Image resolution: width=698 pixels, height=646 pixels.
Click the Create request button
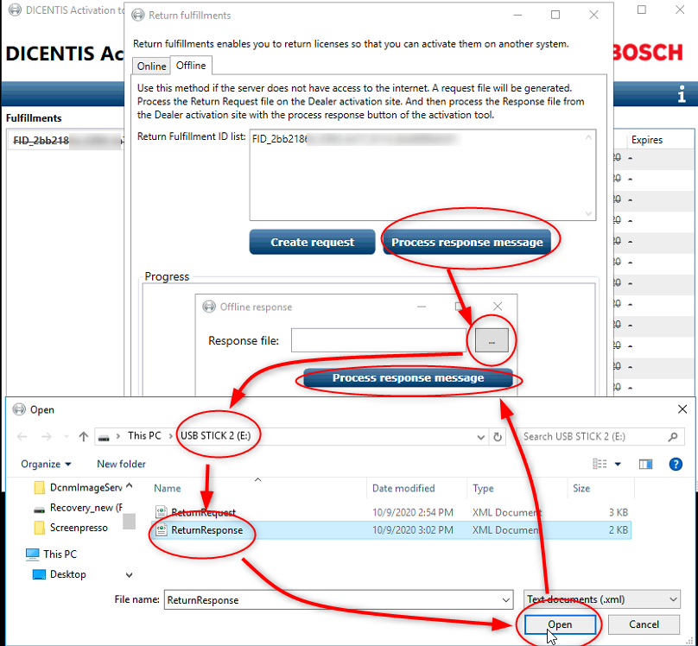[x=312, y=243]
